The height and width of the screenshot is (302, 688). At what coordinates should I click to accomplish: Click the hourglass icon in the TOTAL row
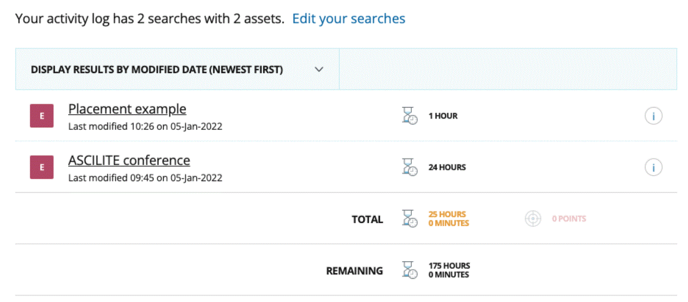point(410,219)
